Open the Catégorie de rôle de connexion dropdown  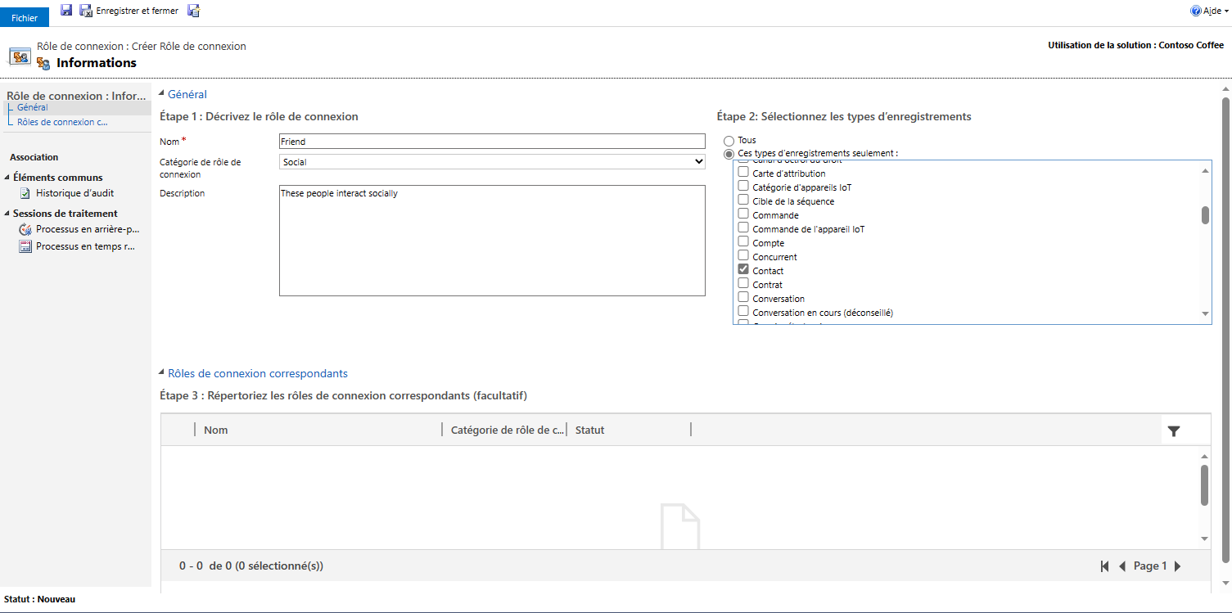(492, 162)
